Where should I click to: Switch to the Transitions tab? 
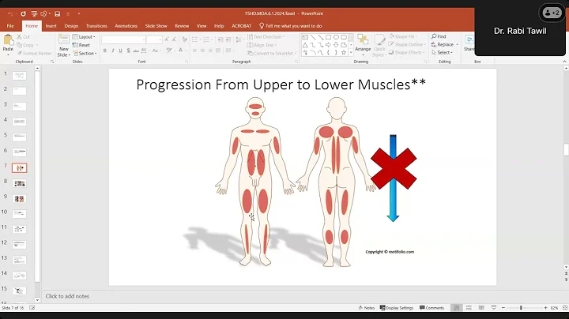(x=96, y=26)
